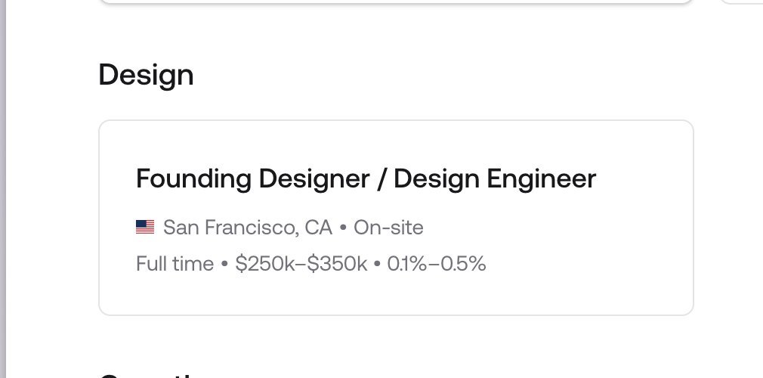The width and height of the screenshot is (763, 378).
Task: Click the bullet between Full time and salary
Action: coord(224,265)
